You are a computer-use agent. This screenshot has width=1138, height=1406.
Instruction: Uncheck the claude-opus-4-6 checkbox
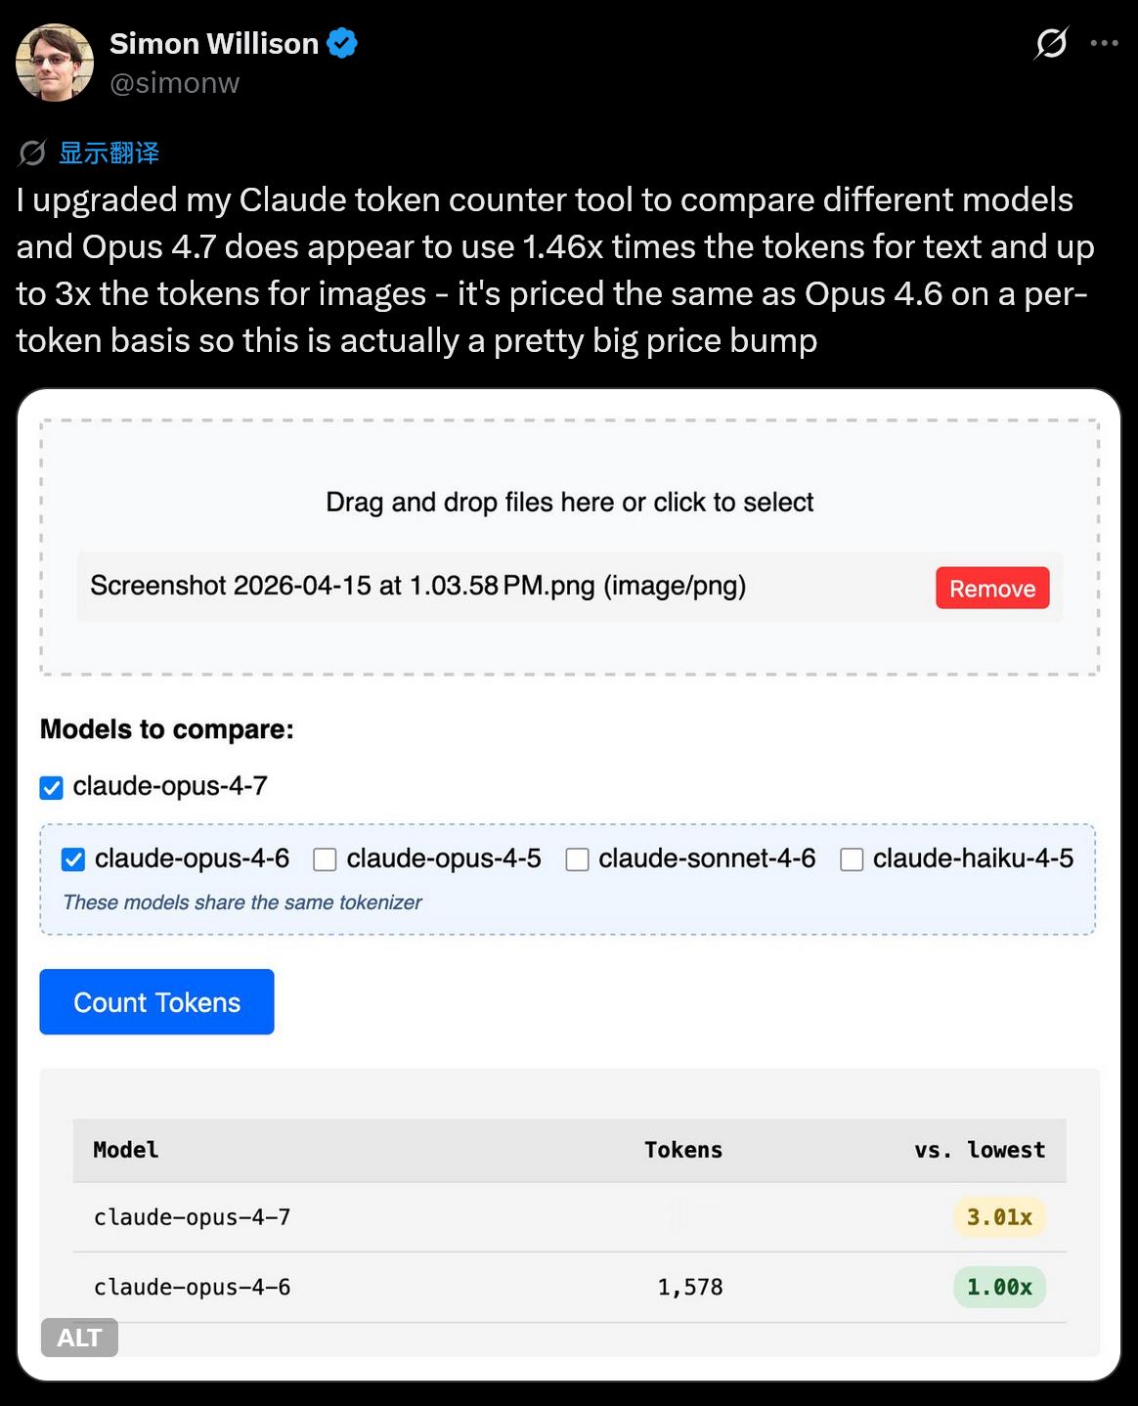[x=73, y=859]
